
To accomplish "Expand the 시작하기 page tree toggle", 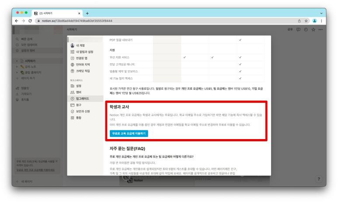I will (x=17, y=61).
